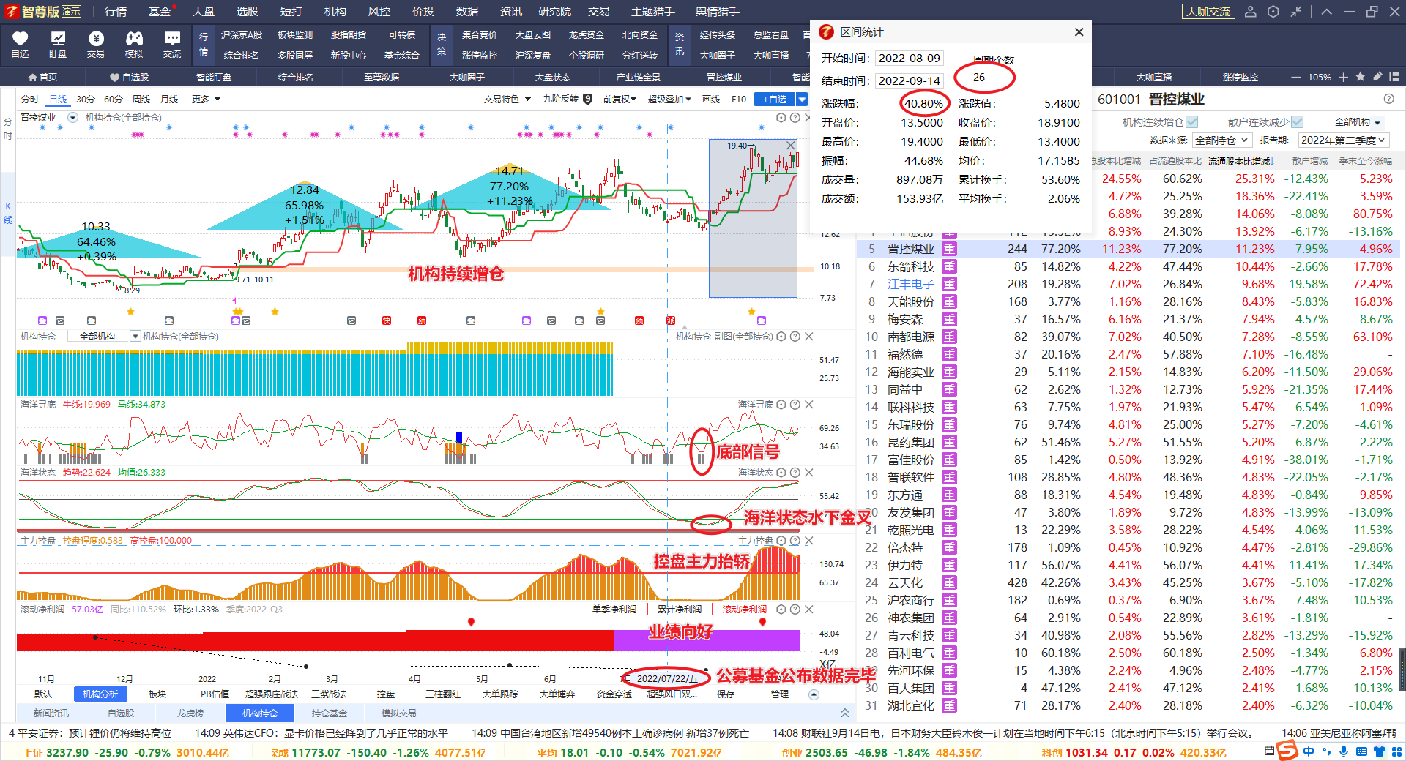The width and height of the screenshot is (1406, 761).
Task: Select the 持仓基金 bottom tab
Action: point(329,713)
